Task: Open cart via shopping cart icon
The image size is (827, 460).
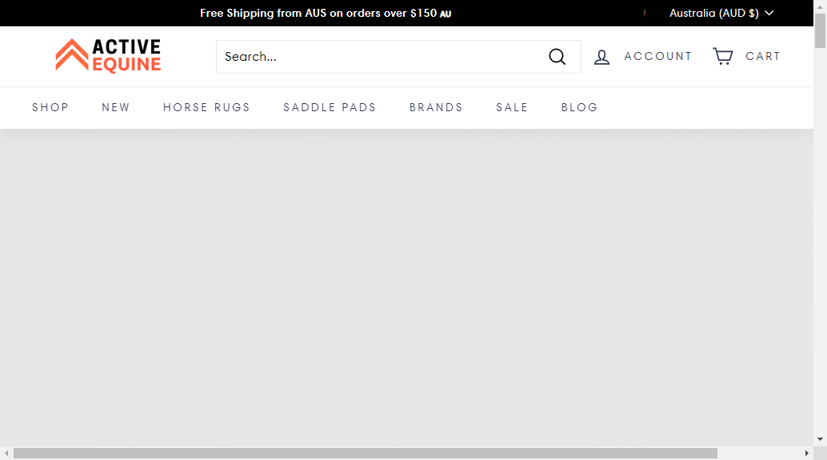Action: point(723,56)
